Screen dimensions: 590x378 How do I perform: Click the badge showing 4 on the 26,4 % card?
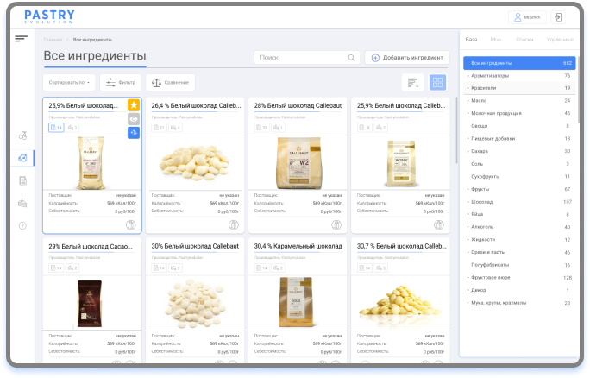tap(175, 128)
